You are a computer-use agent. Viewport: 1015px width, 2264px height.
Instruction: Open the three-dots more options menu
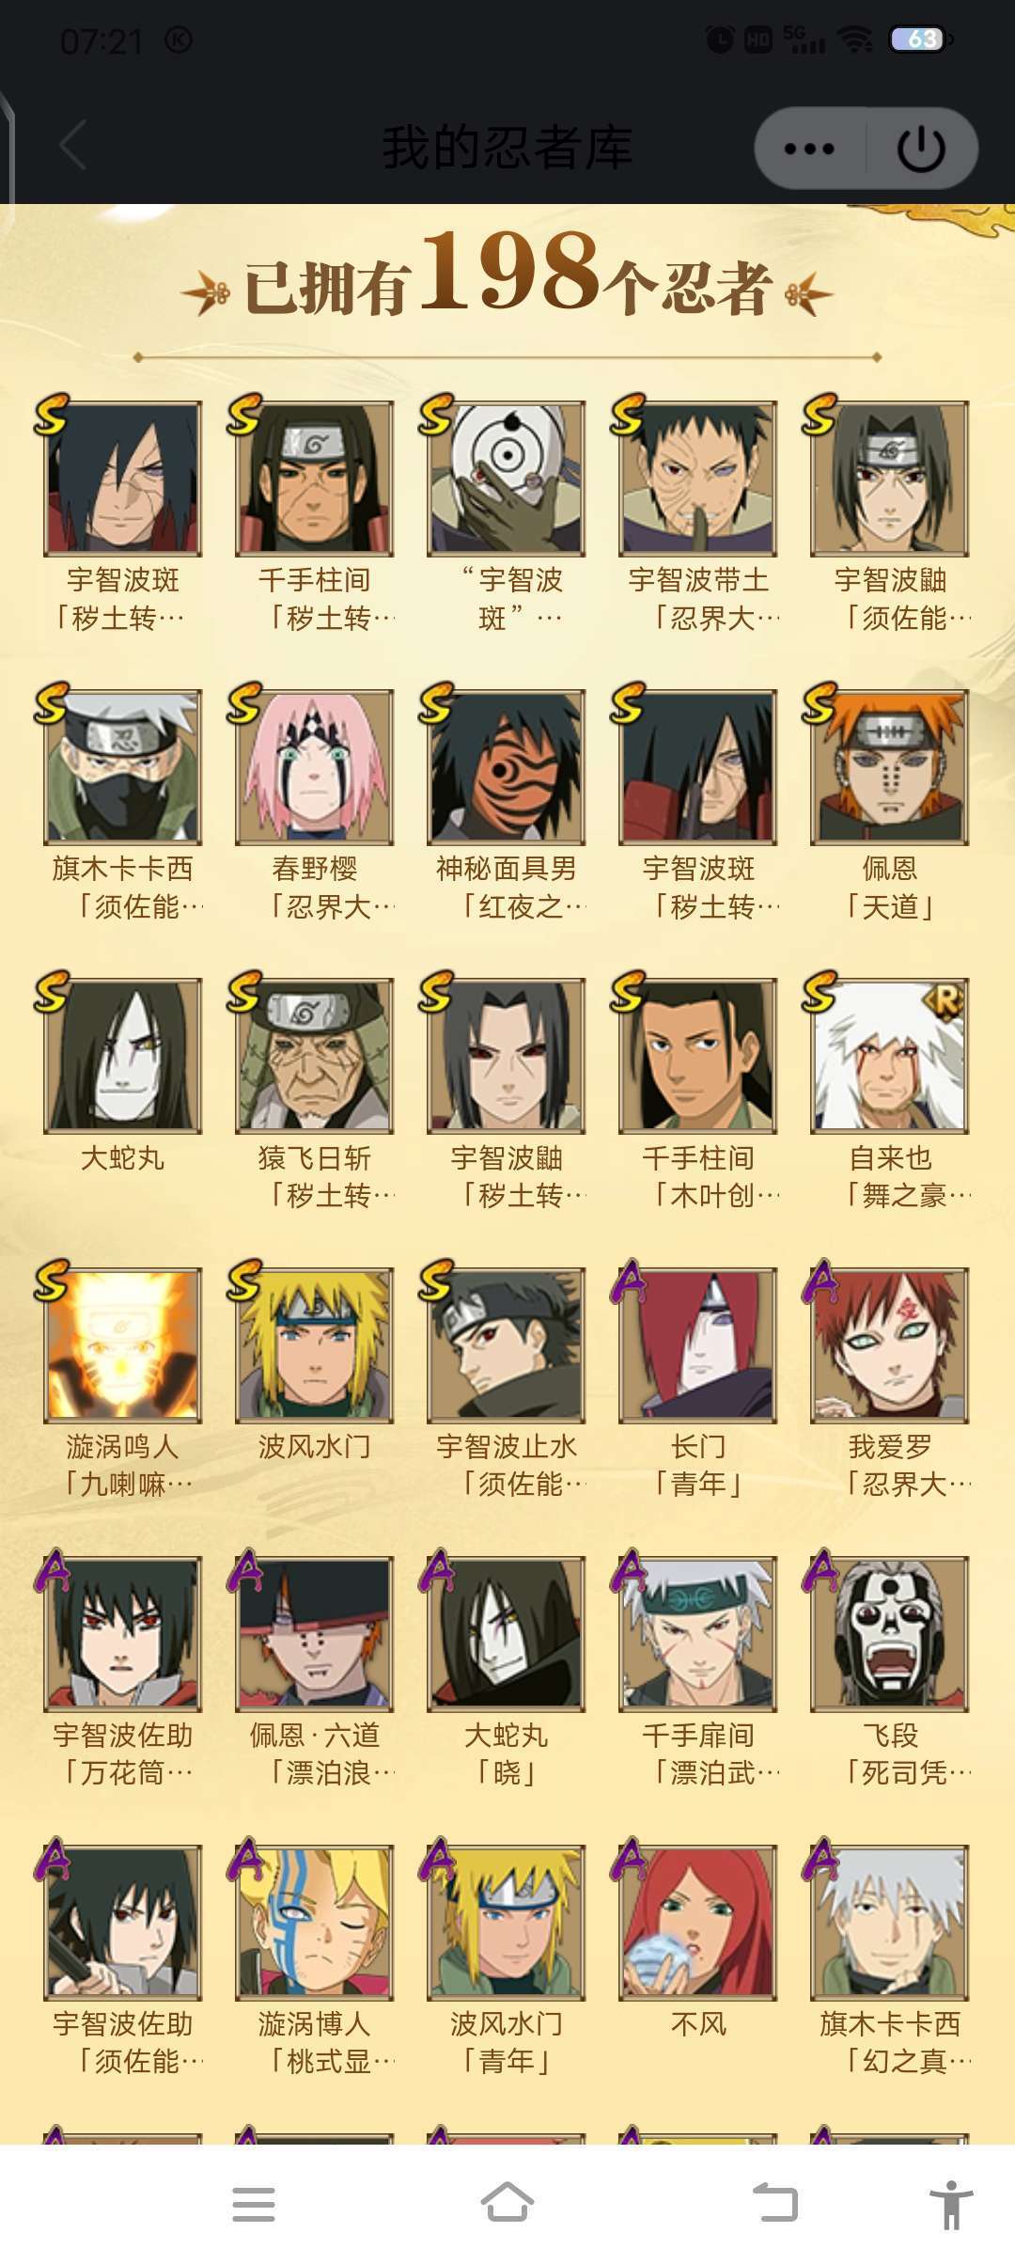[x=809, y=149]
